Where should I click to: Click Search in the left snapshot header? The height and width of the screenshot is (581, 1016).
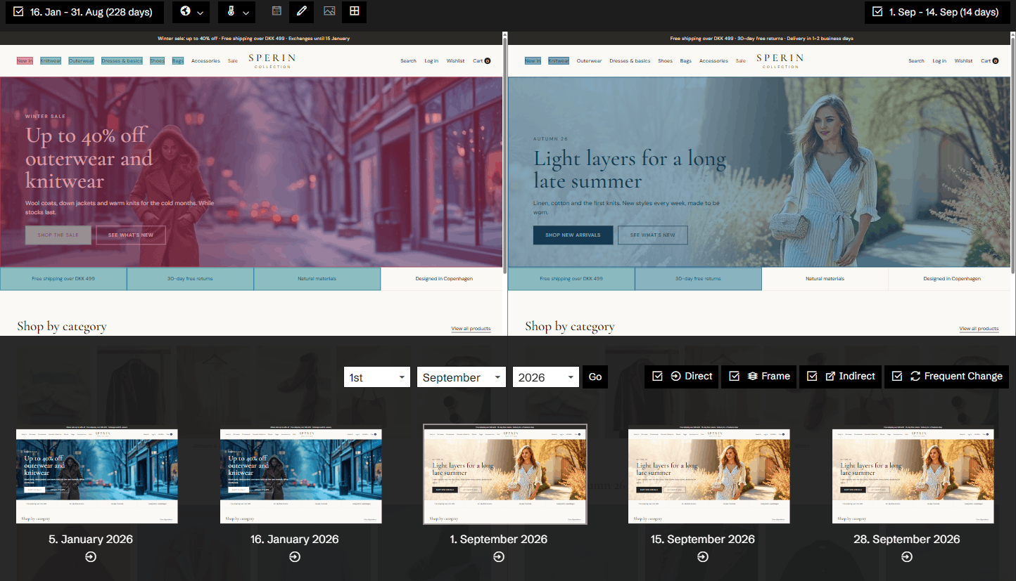click(409, 61)
